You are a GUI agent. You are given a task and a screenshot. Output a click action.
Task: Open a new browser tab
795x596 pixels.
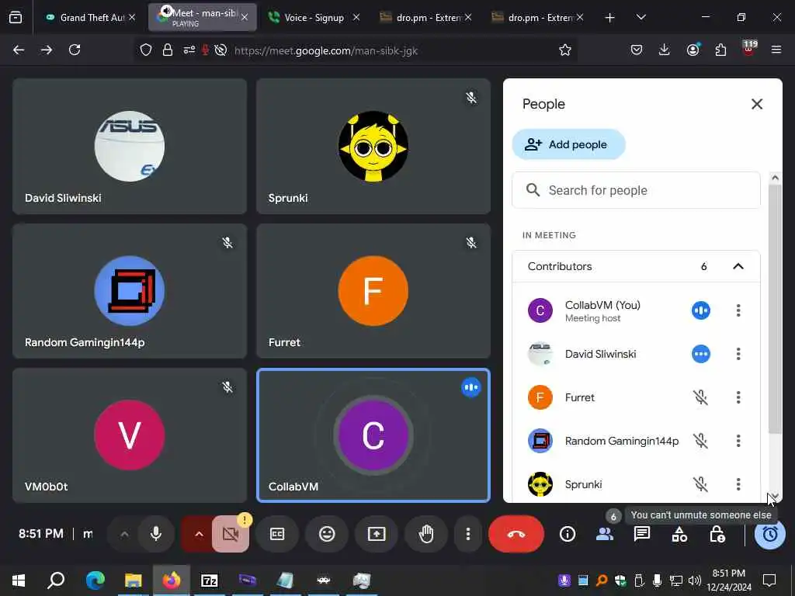[610, 18]
